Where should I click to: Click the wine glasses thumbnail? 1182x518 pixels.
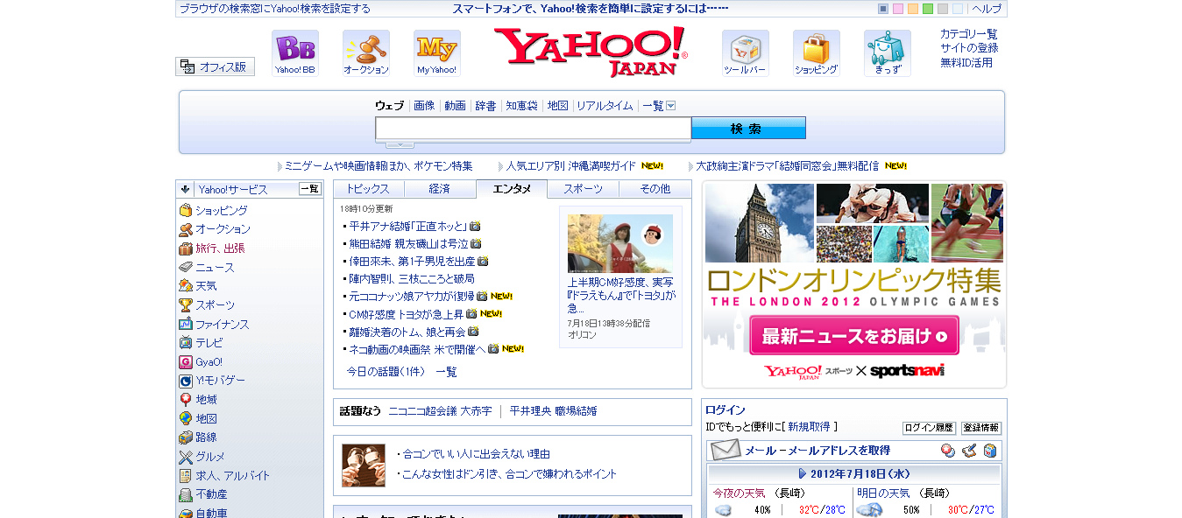pyautogui.click(x=364, y=465)
